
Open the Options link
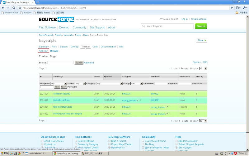click(x=197, y=62)
